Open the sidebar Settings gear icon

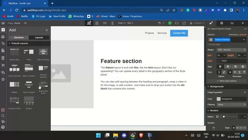pos(3,79)
